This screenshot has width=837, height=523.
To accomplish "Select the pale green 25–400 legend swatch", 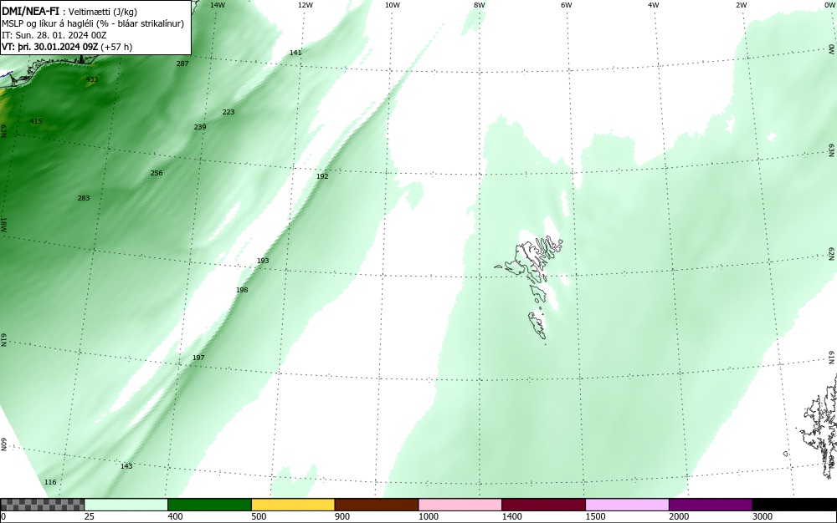I will (126, 505).
